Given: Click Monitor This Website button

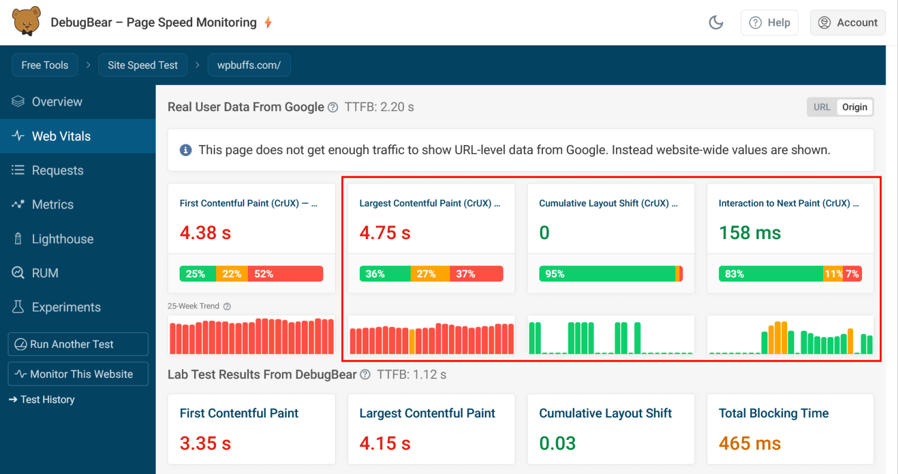Looking at the screenshot, I should pos(78,374).
